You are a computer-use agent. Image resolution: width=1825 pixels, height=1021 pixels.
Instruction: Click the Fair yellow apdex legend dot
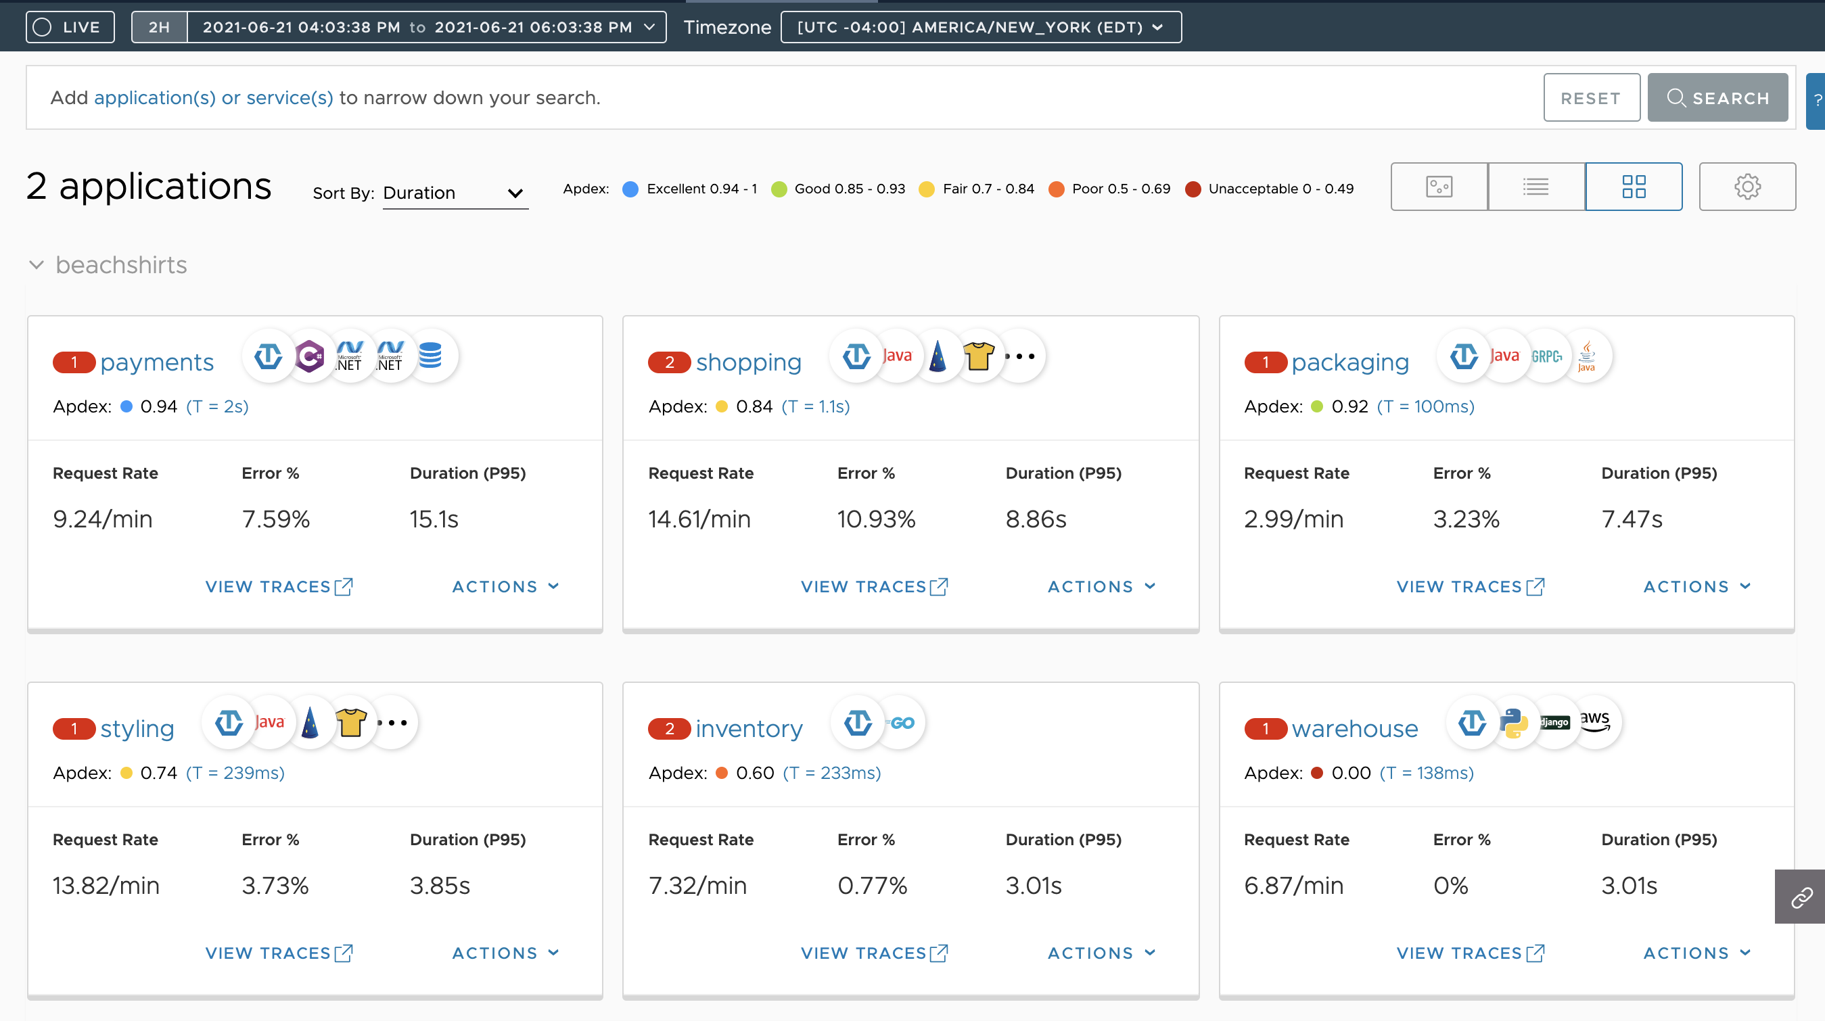(x=926, y=189)
